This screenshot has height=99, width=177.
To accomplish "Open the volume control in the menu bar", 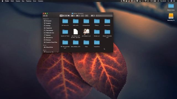I will pos(148,1).
